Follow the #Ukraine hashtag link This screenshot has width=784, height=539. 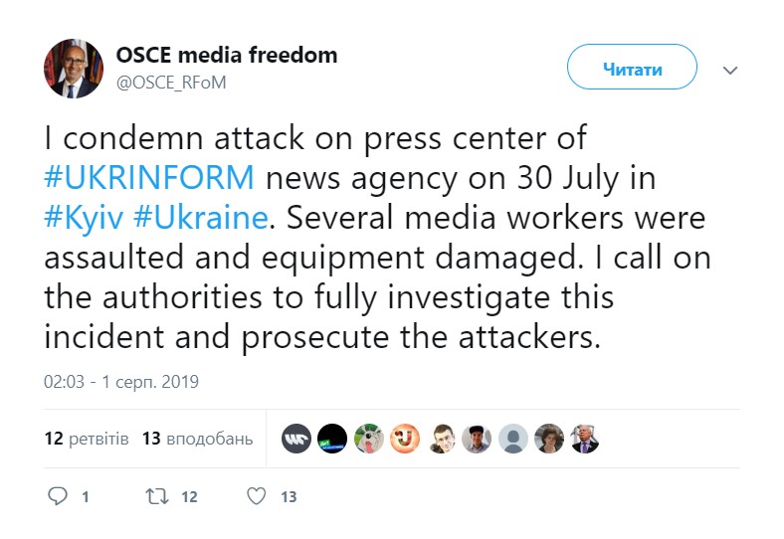(213, 217)
